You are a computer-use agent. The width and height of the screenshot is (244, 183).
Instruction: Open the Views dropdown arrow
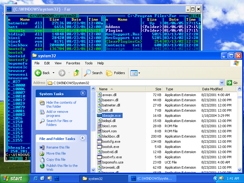tap(139, 73)
